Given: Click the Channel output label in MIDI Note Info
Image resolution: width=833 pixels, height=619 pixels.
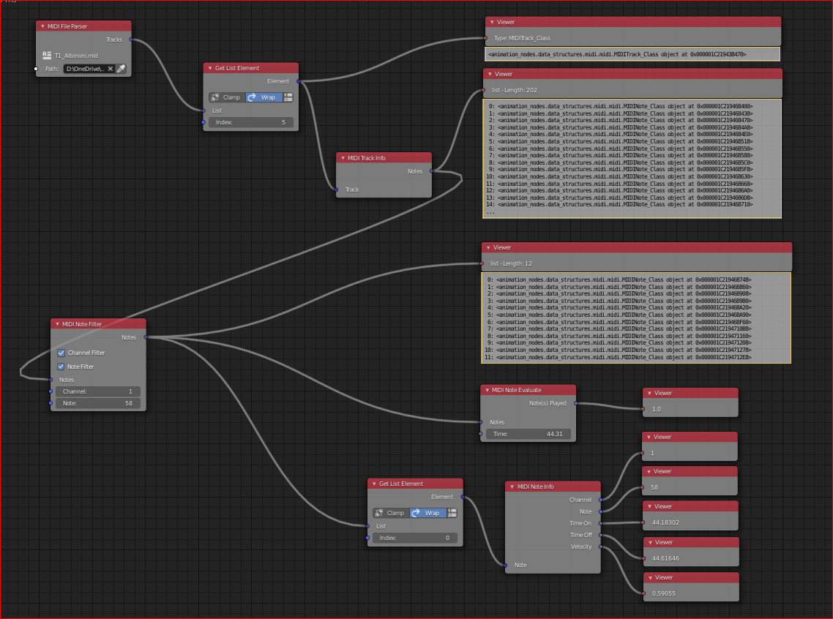Looking at the screenshot, I should (x=580, y=500).
